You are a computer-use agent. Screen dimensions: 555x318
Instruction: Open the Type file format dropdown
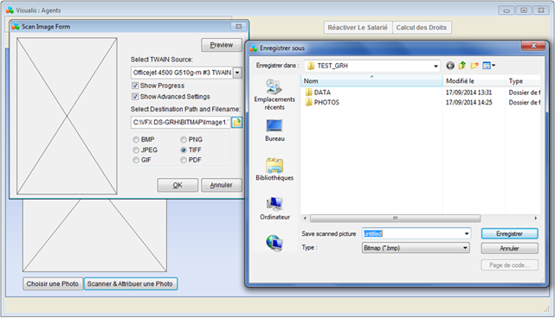[465, 248]
